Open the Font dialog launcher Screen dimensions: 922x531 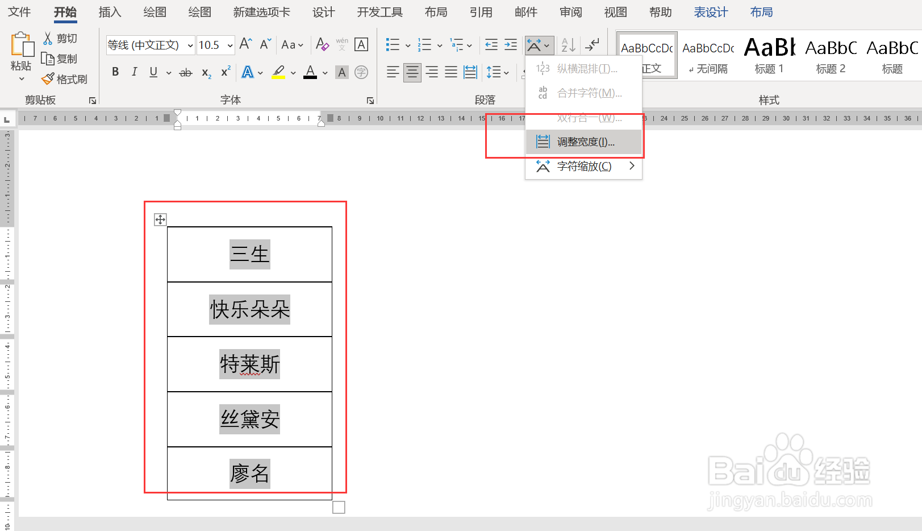(370, 101)
